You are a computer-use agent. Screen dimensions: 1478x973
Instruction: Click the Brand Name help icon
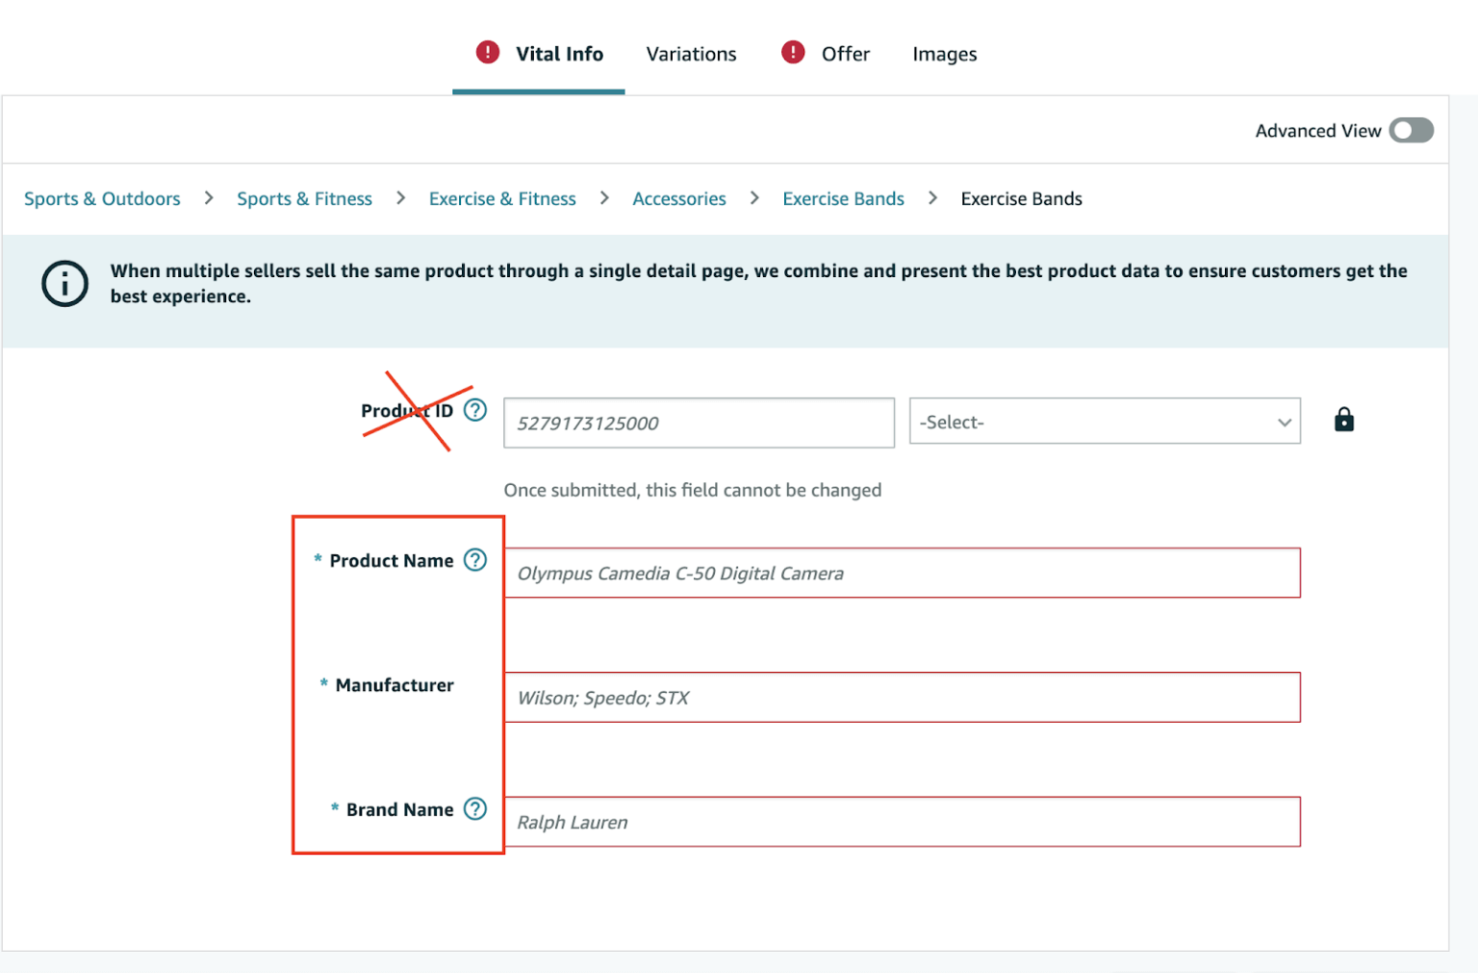pos(474,809)
